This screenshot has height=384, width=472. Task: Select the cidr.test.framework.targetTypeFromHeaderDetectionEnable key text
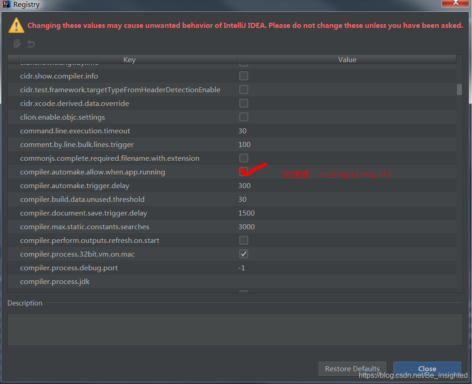coord(120,90)
